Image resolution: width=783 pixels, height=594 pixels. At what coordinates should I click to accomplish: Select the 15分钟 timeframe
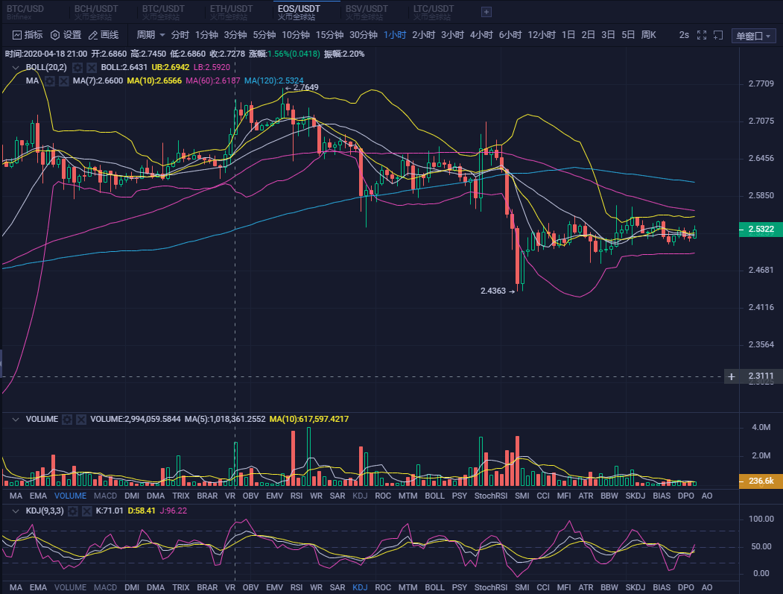pos(329,35)
